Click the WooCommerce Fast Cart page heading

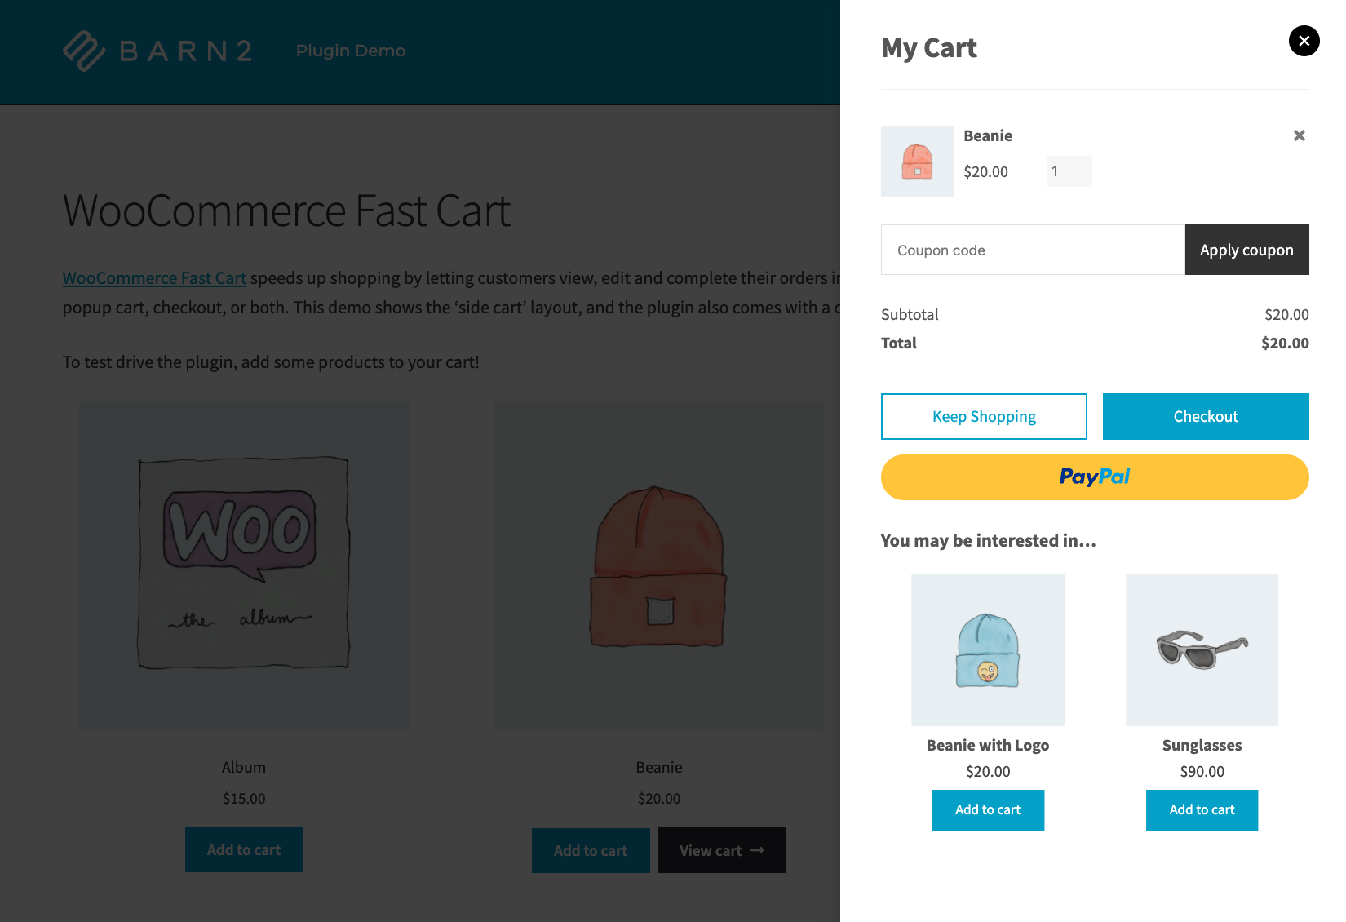tap(287, 211)
